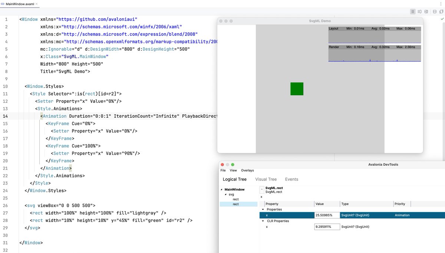Click line number 14 in the gutter
The image size is (445, 253).
click(x=6, y=116)
